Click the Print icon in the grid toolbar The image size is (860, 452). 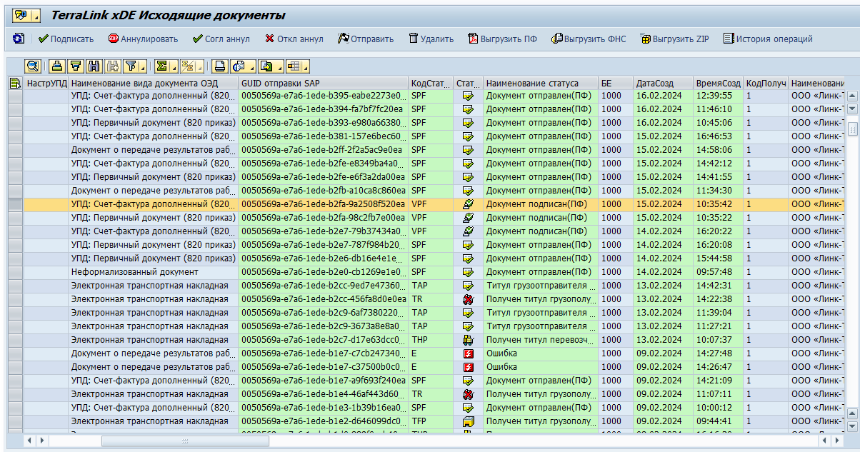(x=220, y=66)
